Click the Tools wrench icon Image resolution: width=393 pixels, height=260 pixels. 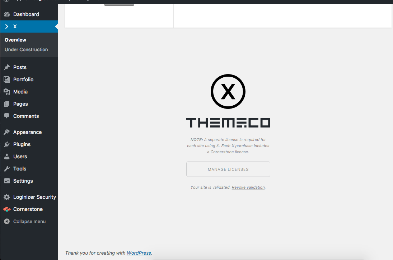click(x=7, y=169)
